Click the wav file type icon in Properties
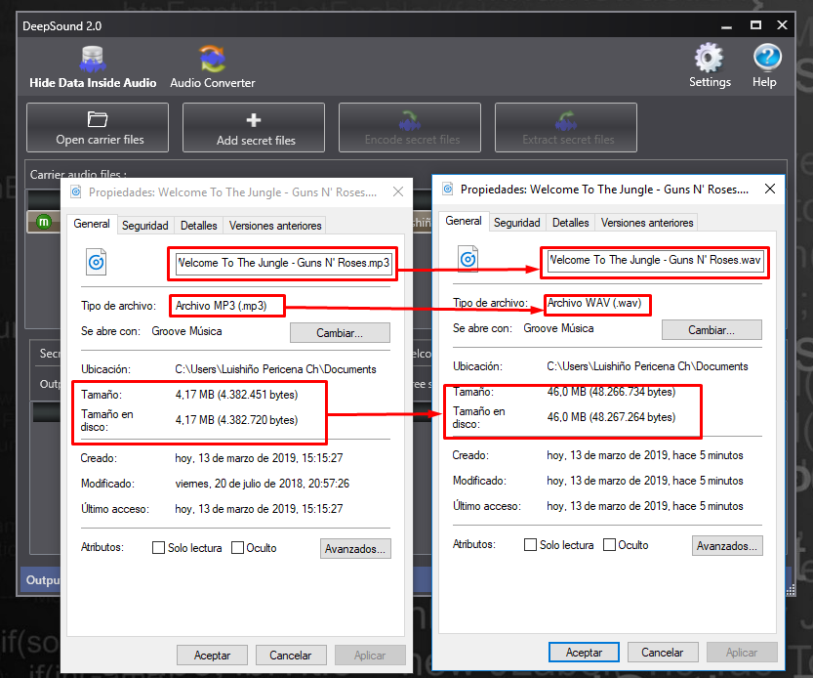The image size is (813, 678). pos(467,259)
